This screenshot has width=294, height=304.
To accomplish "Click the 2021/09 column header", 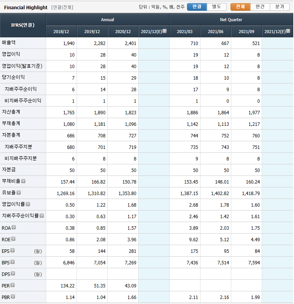I will (247, 32).
